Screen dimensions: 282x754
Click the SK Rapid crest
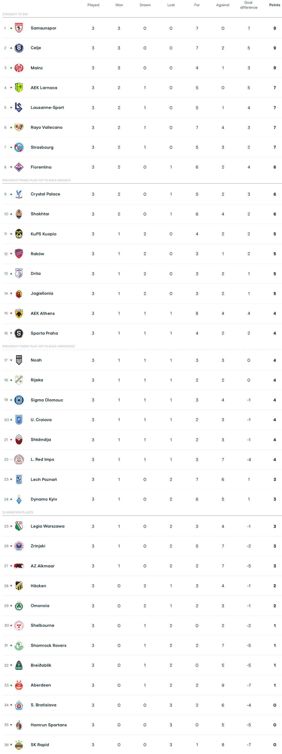(x=19, y=745)
